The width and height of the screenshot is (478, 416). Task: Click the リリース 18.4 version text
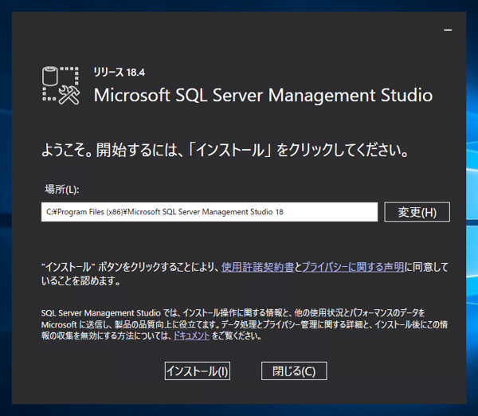(x=119, y=73)
